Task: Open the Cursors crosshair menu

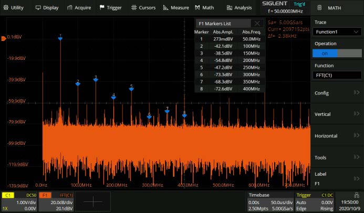Action: coord(143,8)
